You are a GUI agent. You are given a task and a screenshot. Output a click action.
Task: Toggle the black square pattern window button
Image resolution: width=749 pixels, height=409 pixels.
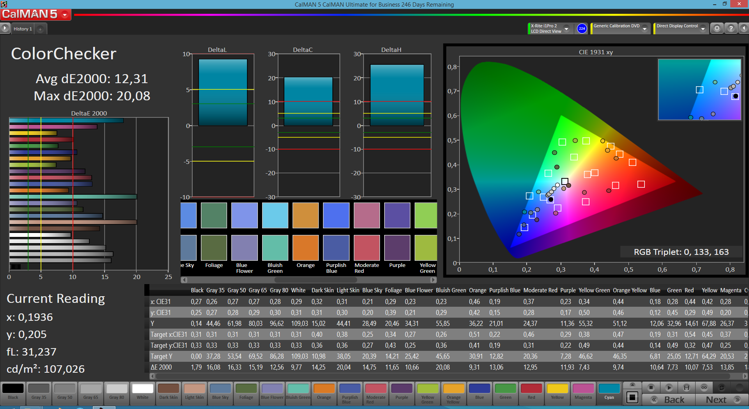click(x=632, y=397)
